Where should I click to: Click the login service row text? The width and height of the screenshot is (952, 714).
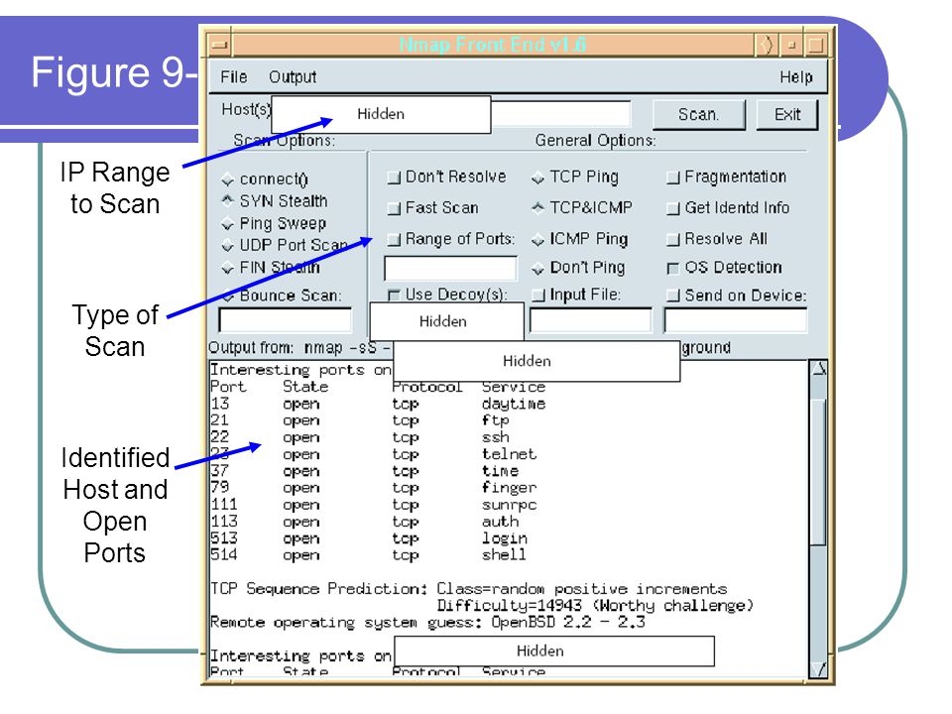click(x=505, y=537)
